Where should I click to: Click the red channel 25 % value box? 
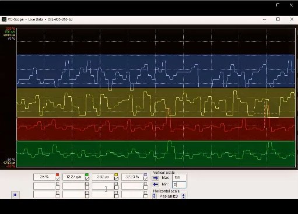pos(44,177)
